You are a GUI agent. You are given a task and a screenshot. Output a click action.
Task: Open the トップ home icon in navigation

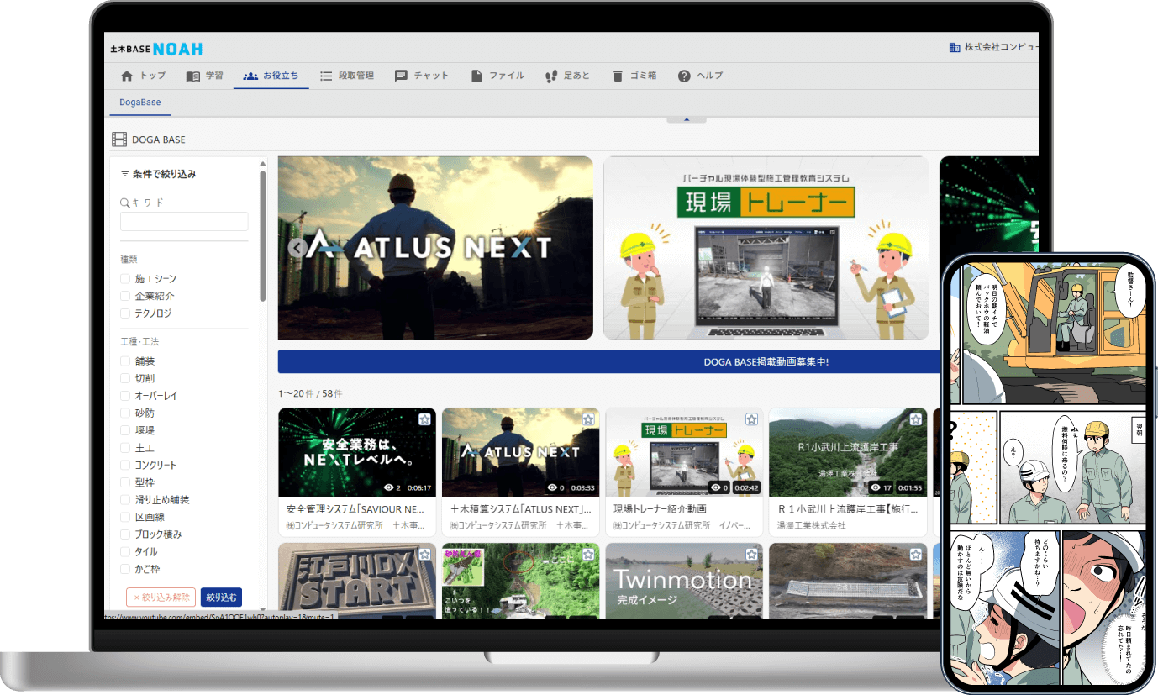[x=126, y=75]
